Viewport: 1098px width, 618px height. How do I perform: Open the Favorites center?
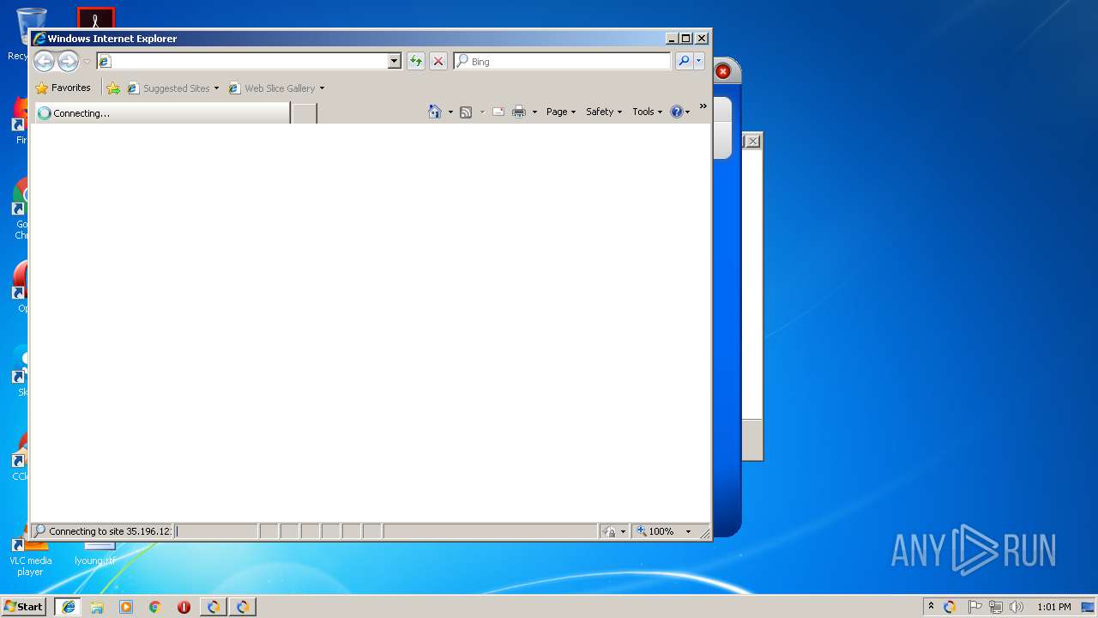63,88
